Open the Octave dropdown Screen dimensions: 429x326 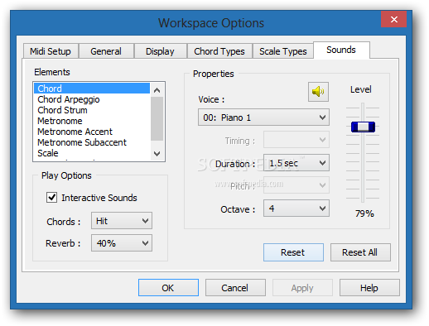[296, 209]
